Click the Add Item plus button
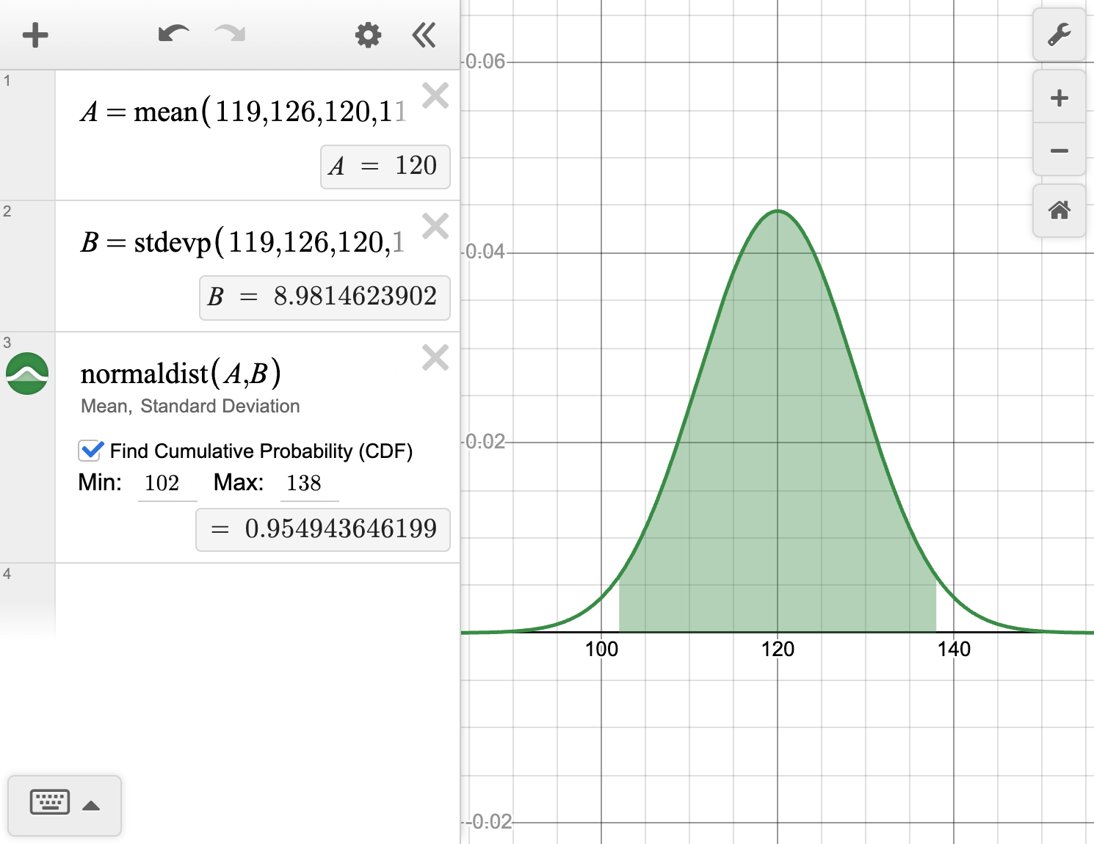 click(x=35, y=35)
